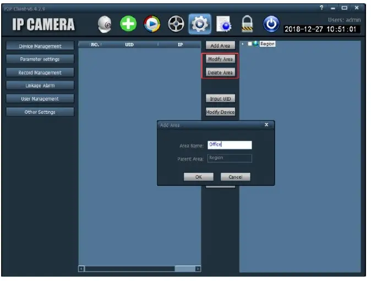Click the Users: admin label
Image resolution: width=371 pixels, height=281 pixels.
[344, 20]
